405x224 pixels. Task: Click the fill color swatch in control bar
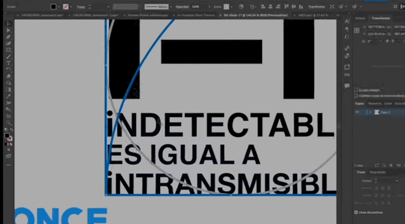pyautogui.click(x=53, y=7)
